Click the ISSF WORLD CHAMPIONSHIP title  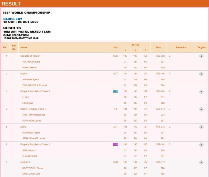26,13
